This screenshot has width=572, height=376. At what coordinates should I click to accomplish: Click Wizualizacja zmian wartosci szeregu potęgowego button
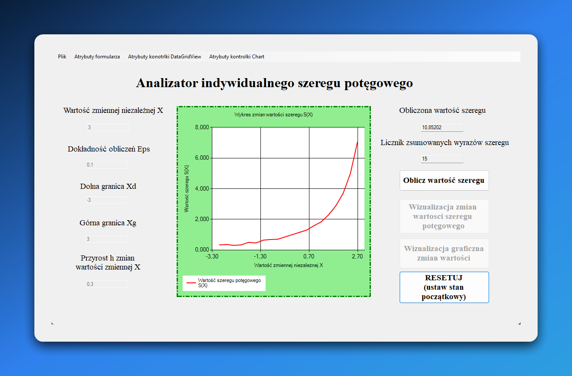444,216
